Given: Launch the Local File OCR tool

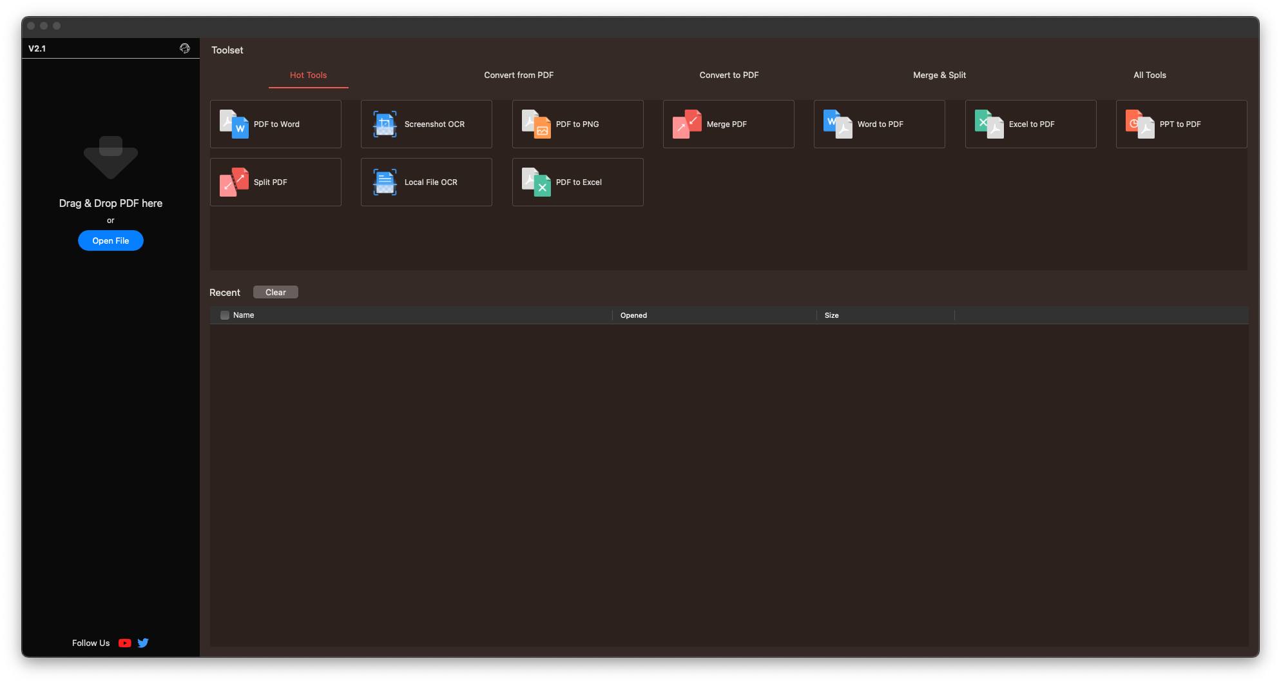Looking at the screenshot, I should (426, 182).
